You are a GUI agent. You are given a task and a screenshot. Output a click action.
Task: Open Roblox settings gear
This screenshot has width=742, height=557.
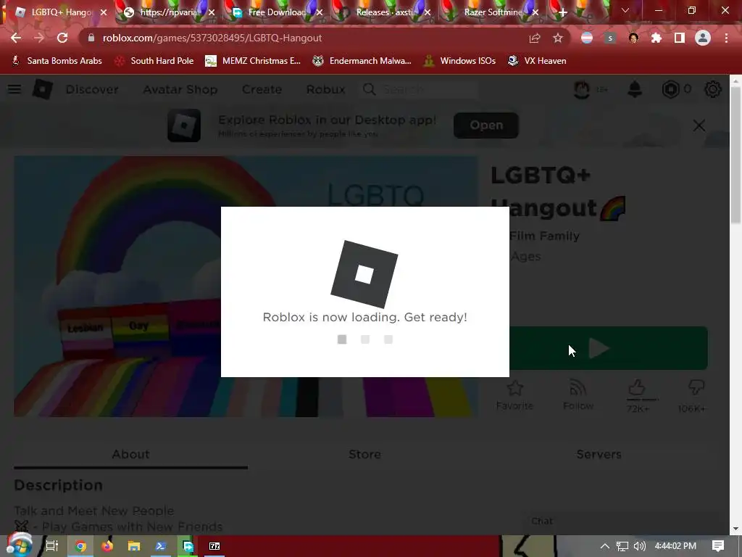[x=713, y=89]
